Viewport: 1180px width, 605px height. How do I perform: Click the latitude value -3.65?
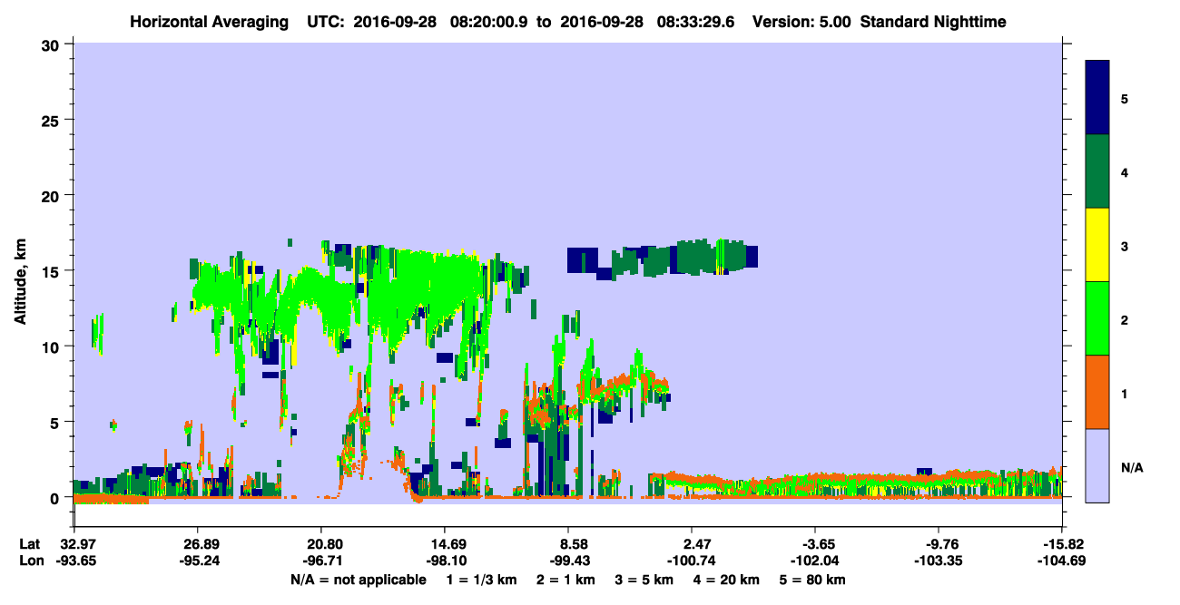[815, 544]
